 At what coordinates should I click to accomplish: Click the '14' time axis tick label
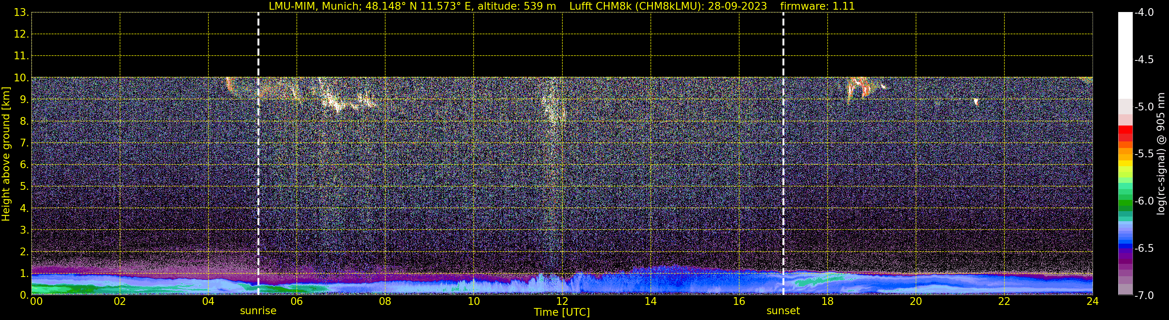point(651,301)
